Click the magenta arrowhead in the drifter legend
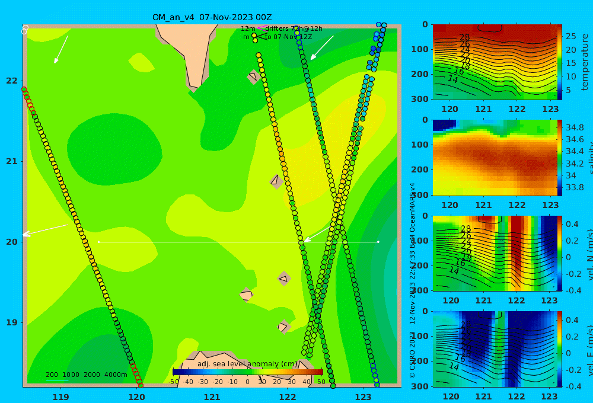Screen dimensions: 593x403 [x=262, y=28]
